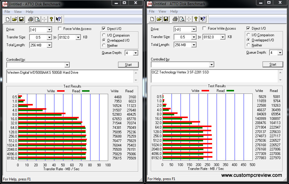This screenshot has width=289, height=184.
Task: Open View menu in right ATTO window
Action: coord(162,11)
